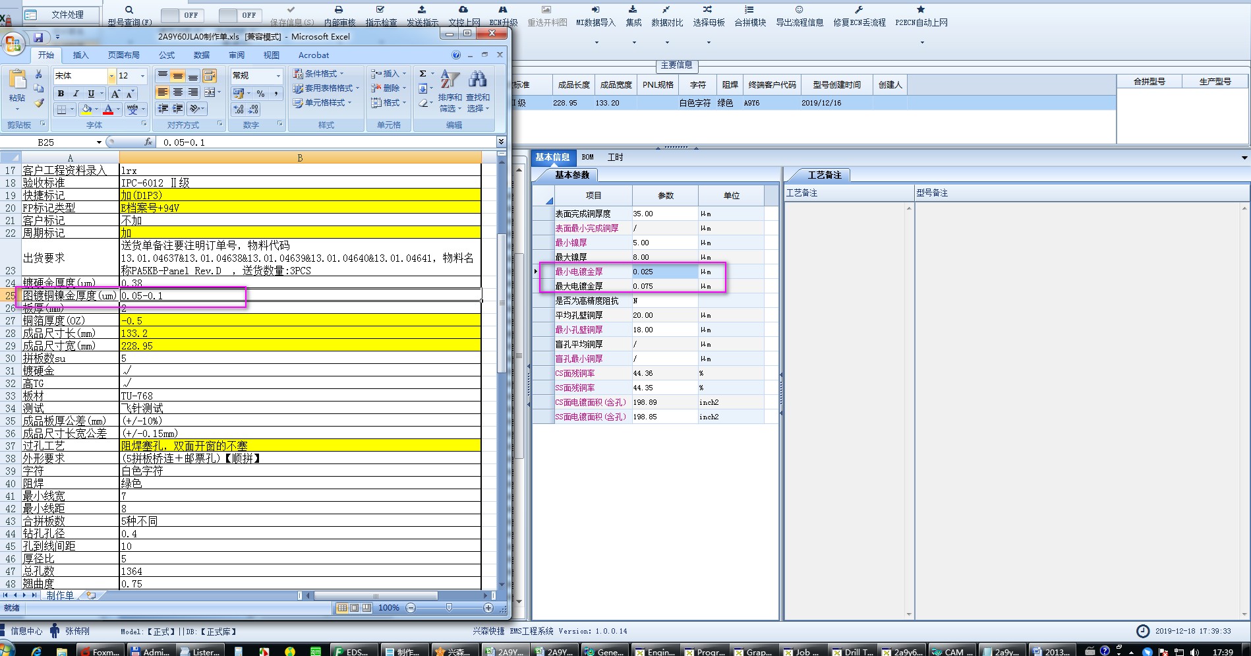This screenshot has width=1251, height=656.
Task: Click Percent Style icon in number group
Action: pyautogui.click(x=261, y=94)
